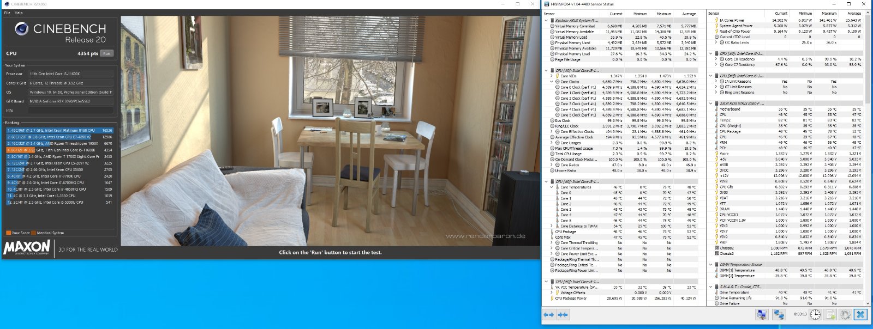Expand the Core Effective Clocks row
This screenshot has width=873, height=329.
(552, 132)
